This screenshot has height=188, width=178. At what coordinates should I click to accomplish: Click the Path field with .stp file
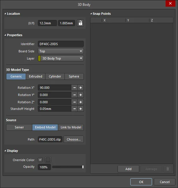coord(50,139)
